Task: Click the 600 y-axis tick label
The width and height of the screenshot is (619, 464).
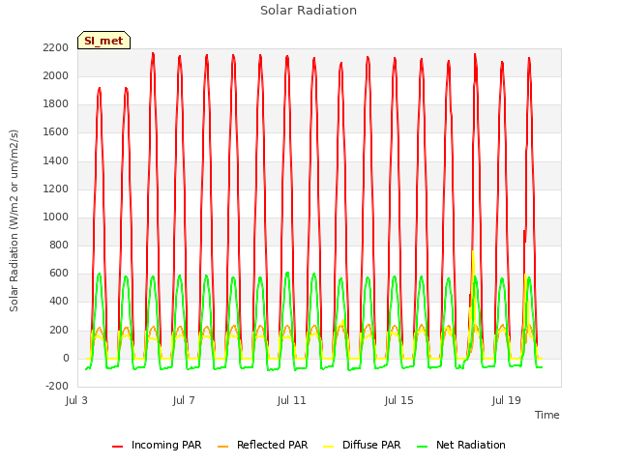Action: pyautogui.click(x=59, y=274)
